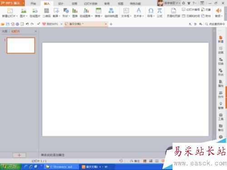Click the New Slide icon in the ribbon
Screen dimensions: 227x170
(x=10, y=11)
